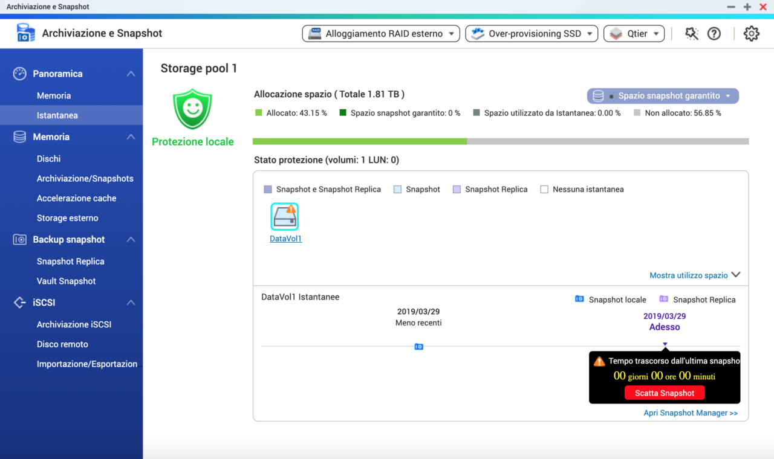Click the Qtier layered icon
Image resolution: width=774 pixels, height=459 pixels.
(x=616, y=34)
